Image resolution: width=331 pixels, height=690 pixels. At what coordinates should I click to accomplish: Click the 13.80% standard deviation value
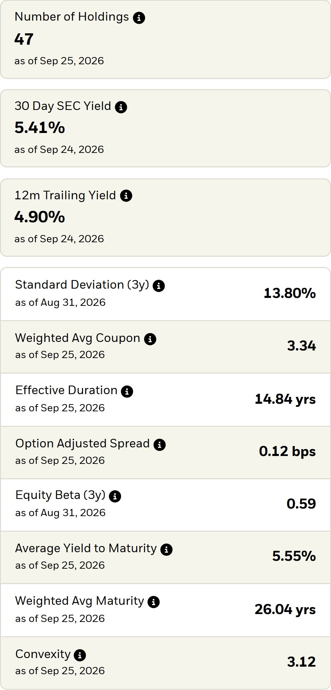coord(289,293)
